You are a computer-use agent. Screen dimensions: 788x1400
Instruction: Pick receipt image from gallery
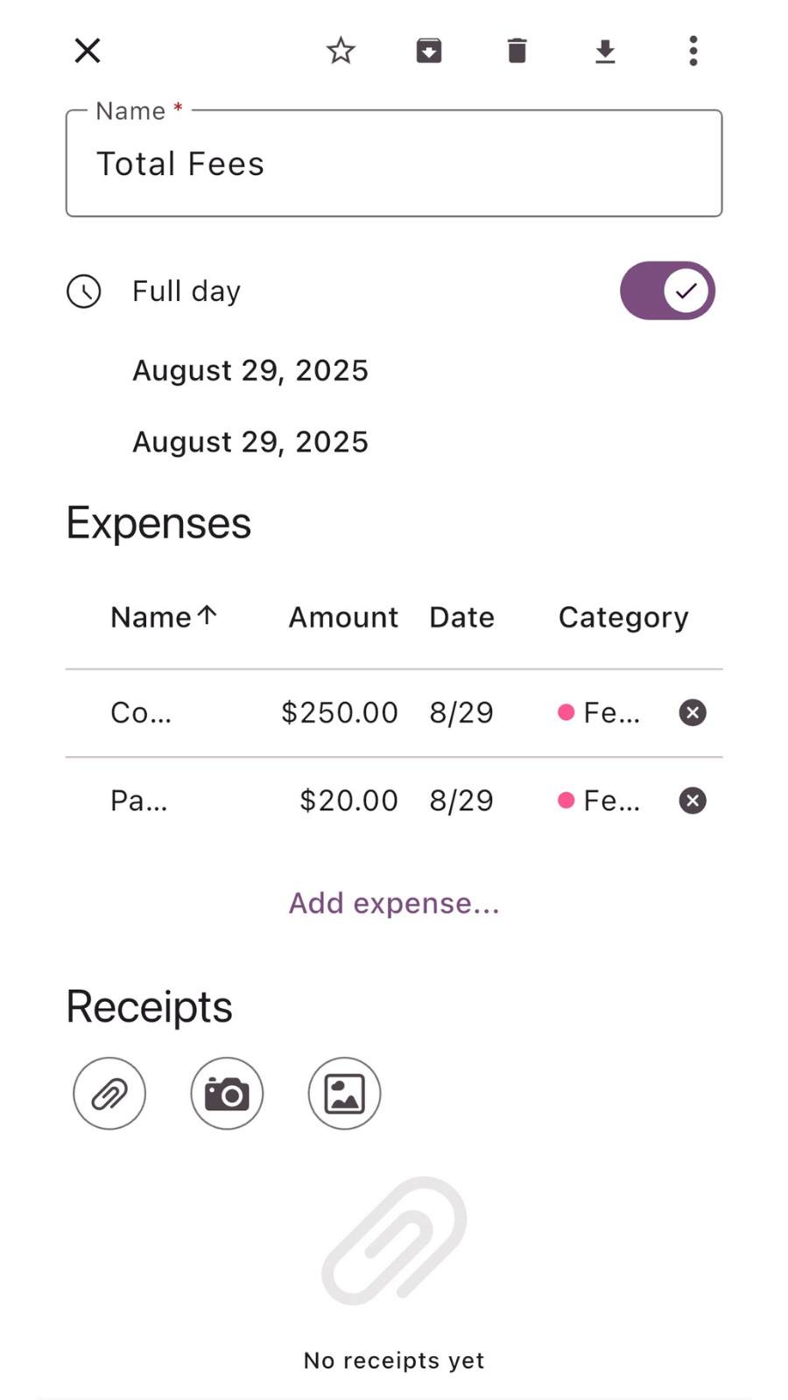pyautogui.click(x=344, y=1094)
